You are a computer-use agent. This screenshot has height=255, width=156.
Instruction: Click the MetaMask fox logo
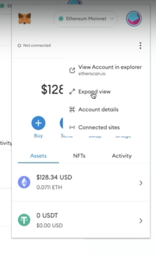(24, 19)
